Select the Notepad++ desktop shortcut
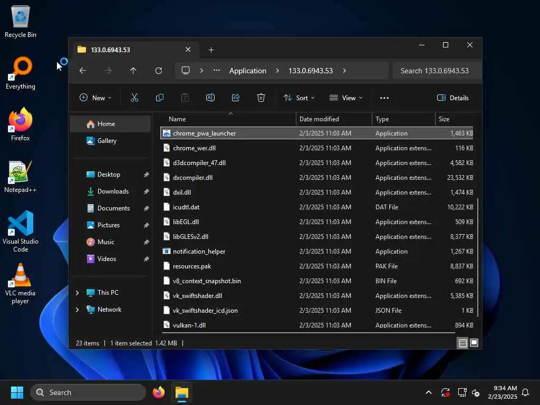 coord(21,177)
